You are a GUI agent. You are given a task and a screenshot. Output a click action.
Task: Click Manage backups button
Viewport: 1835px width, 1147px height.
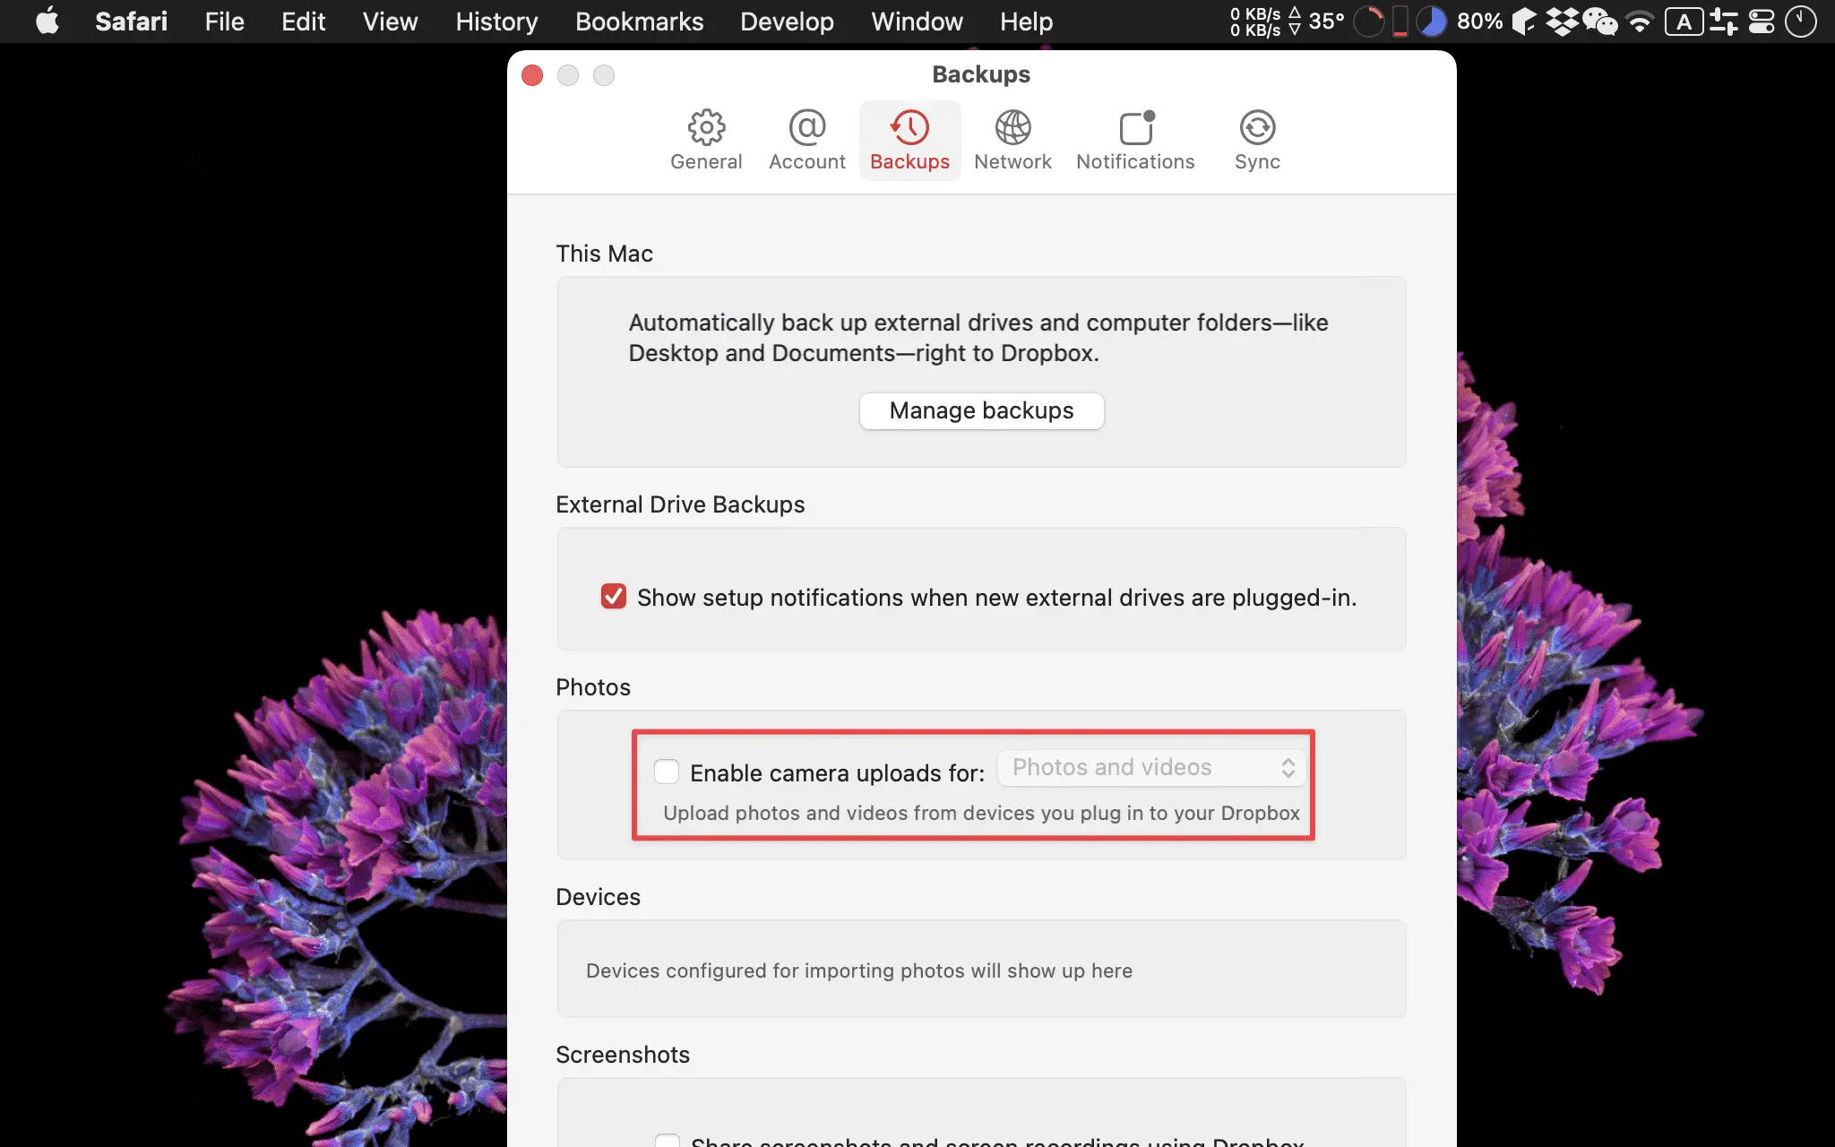point(980,409)
